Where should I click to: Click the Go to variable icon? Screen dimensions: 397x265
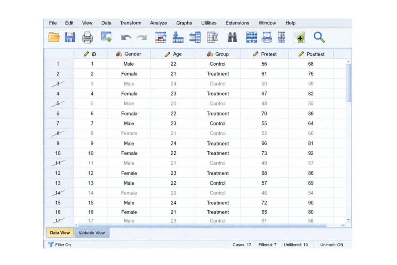tap(178, 37)
